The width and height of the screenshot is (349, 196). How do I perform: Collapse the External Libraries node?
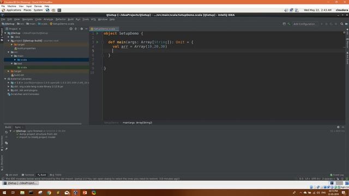click(5, 79)
